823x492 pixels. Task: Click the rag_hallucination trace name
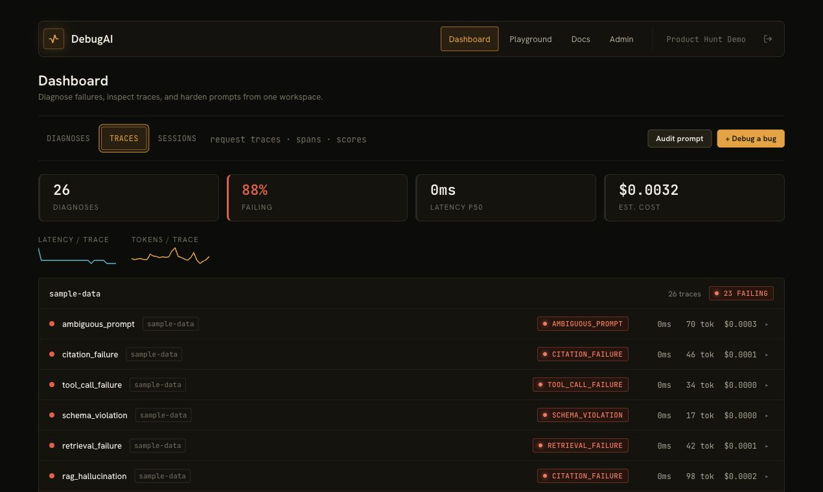(x=95, y=476)
